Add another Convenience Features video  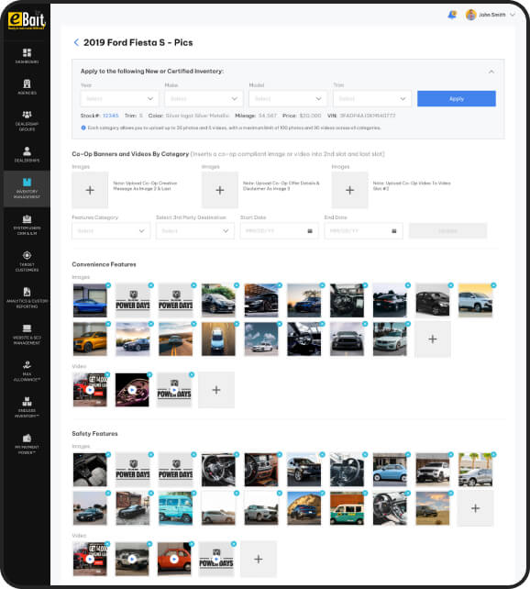tap(216, 390)
